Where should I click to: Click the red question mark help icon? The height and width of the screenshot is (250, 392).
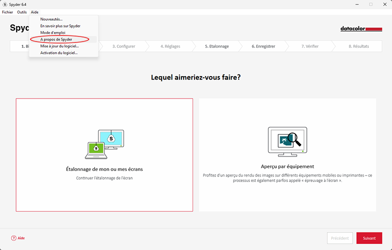14,238
